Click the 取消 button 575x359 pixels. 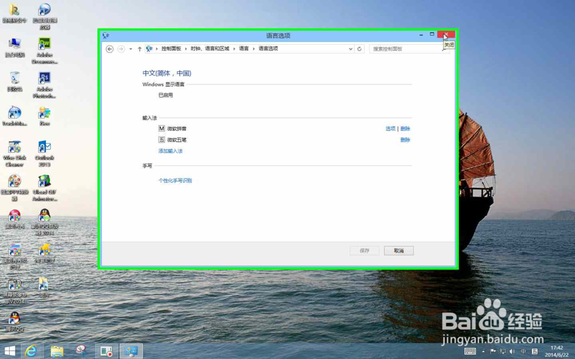point(398,251)
